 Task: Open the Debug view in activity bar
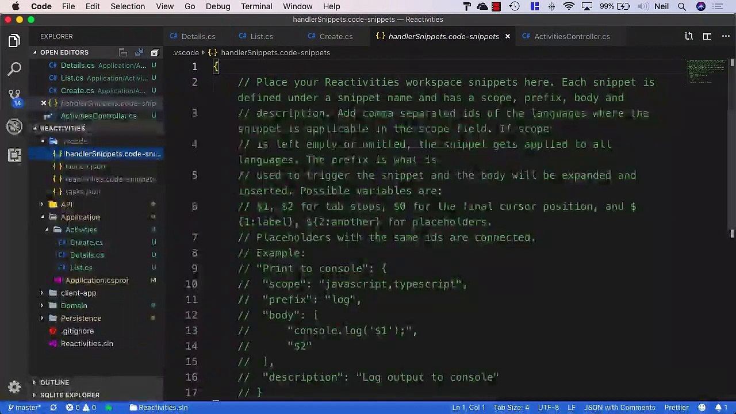[x=14, y=126]
